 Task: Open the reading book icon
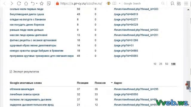[x=114, y=3]
